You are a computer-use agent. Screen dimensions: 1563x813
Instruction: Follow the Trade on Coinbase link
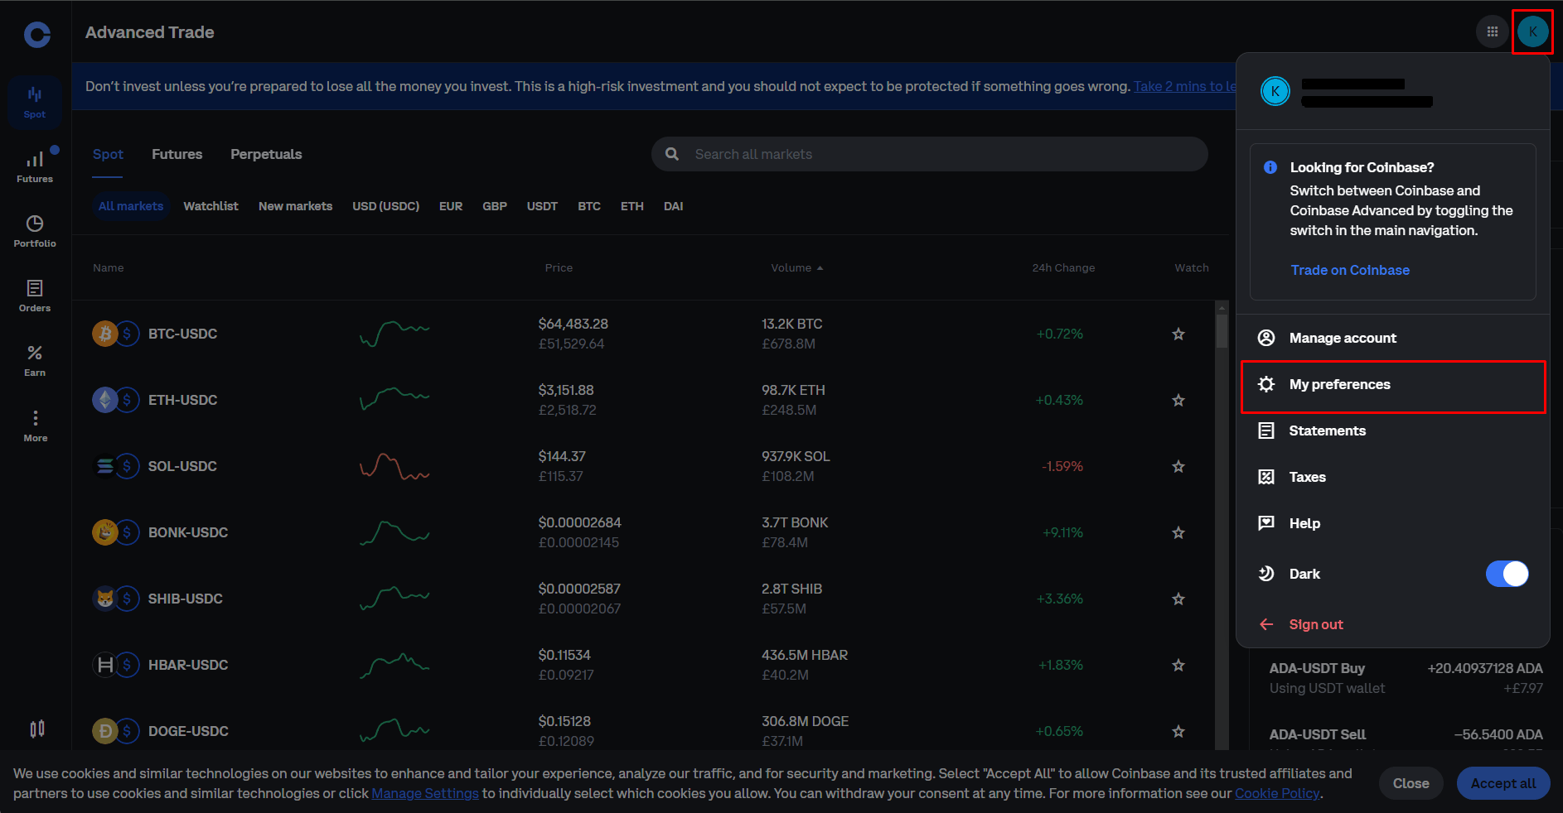(1349, 270)
